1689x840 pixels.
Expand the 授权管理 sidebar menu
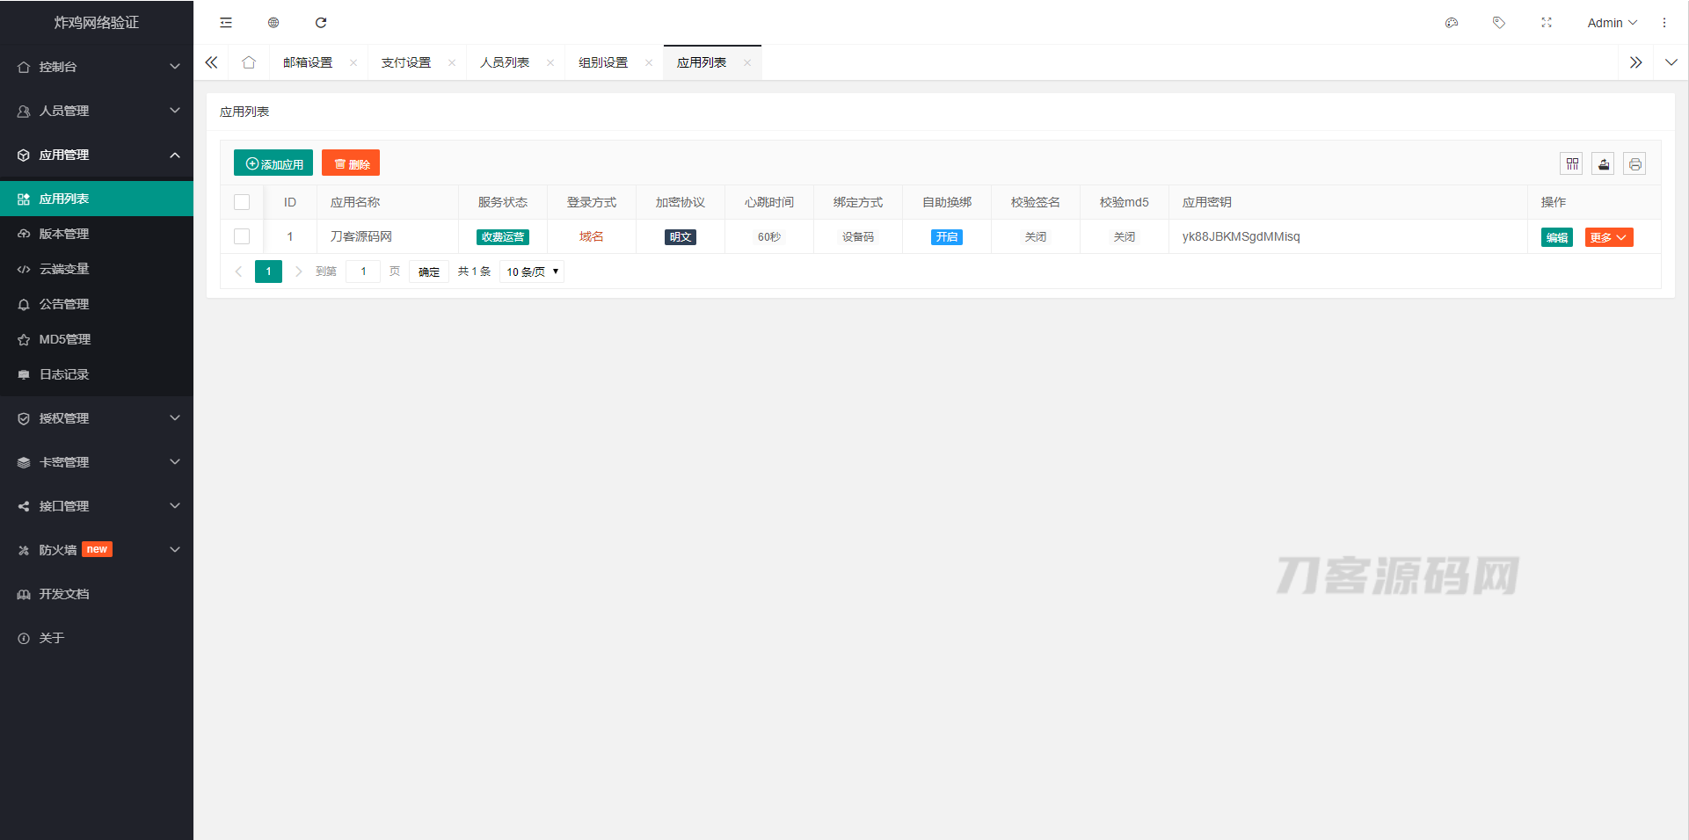[97, 418]
